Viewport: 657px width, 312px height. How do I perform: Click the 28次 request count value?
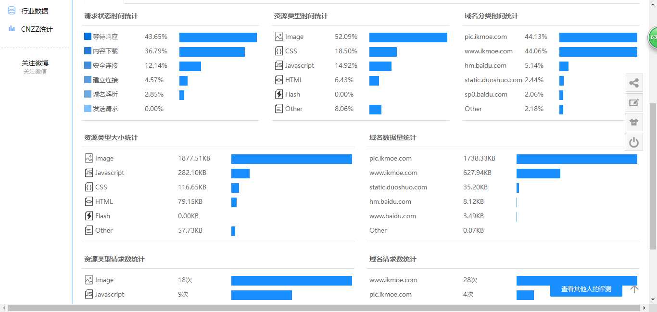tap(470, 280)
